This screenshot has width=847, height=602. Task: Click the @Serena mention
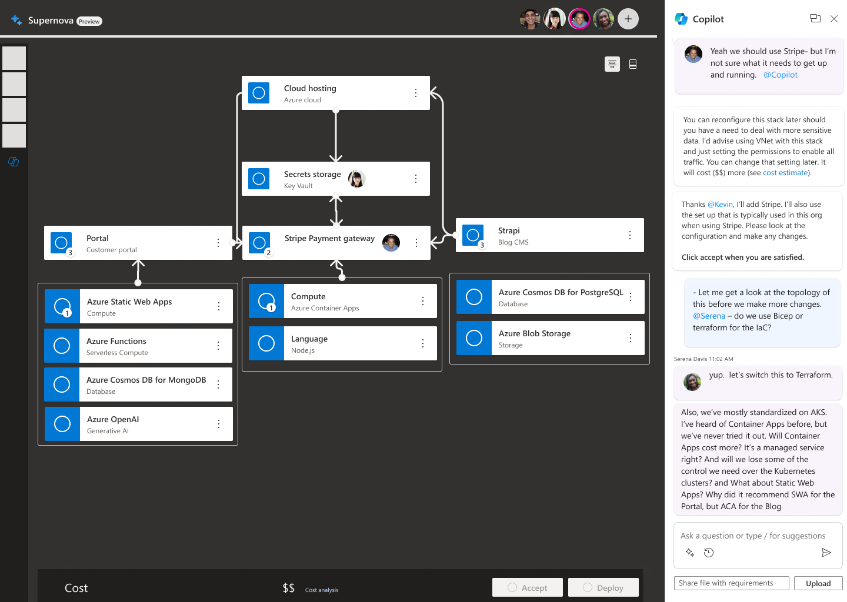coord(709,316)
